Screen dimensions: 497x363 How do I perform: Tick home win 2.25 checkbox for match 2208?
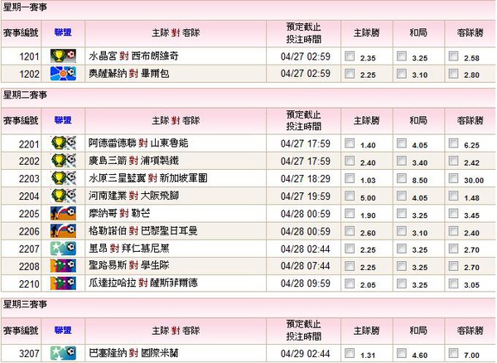350,266
